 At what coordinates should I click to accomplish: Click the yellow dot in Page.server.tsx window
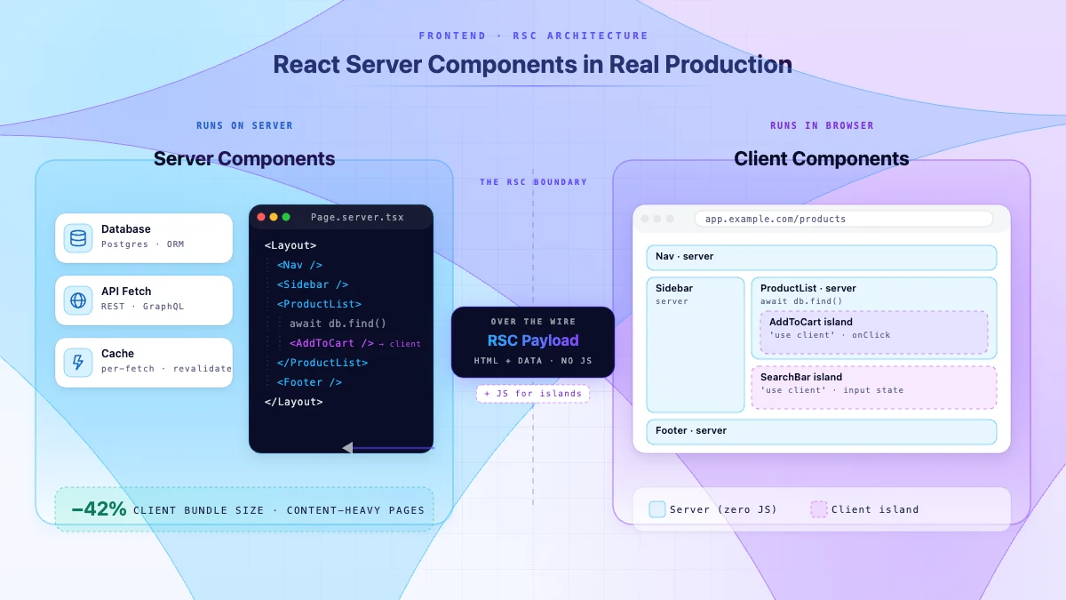[x=274, y=217]
